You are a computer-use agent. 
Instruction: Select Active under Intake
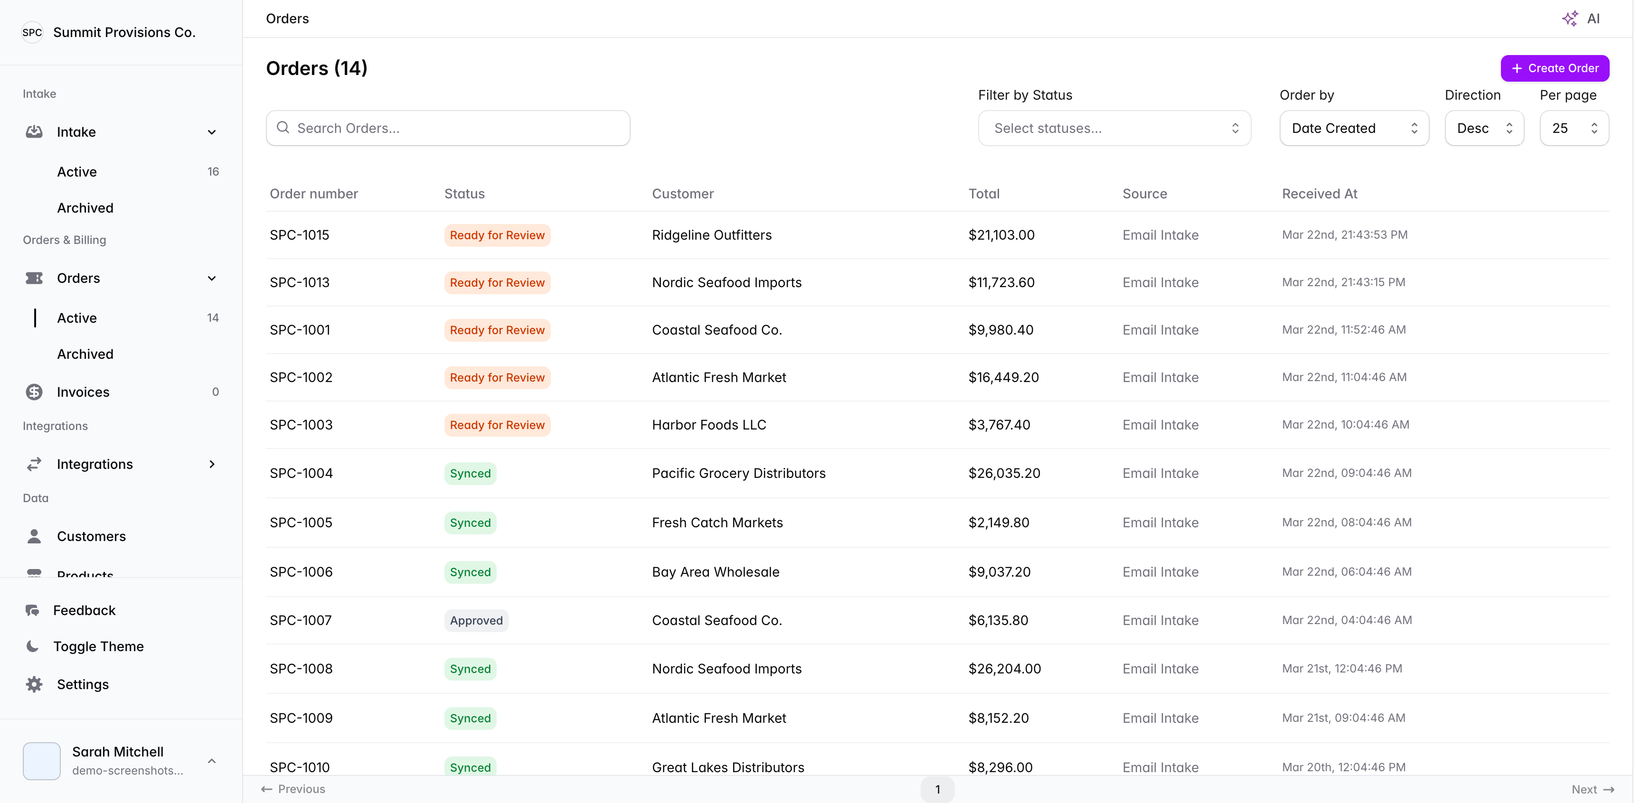pyautogui.click(x=77, y=172)
